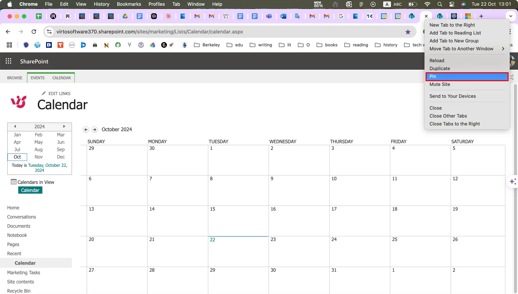The image size is (518, 294).
Task: Choose Send to Your Devices
Action: 467,96
